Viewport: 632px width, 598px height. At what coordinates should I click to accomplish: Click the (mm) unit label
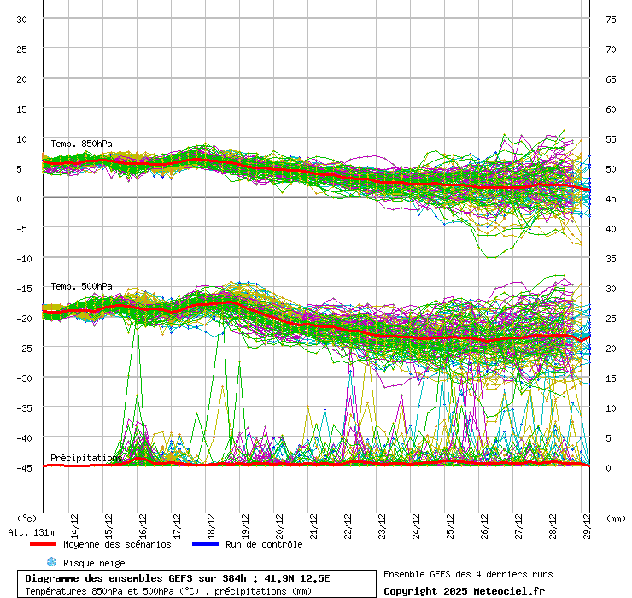tap(616, 518)
